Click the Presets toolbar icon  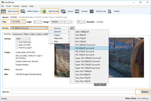[x=110, y=11]
